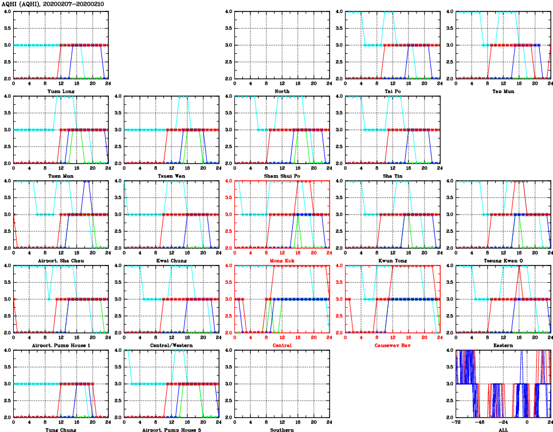
Task: Click the ALL summary chart
Action: [x=503, y=383]
